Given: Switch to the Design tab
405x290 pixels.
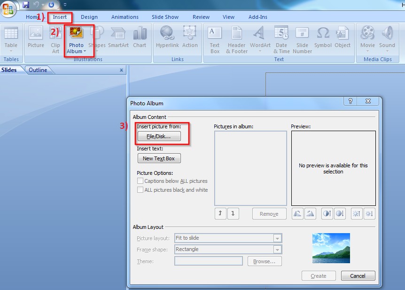Looking at the screenshot, I should click(89, 17).
